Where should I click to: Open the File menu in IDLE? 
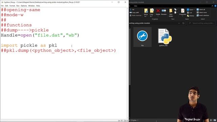tap(2, 6)
